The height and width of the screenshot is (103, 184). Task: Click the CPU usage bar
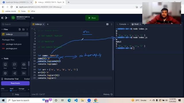click(5, 91)
